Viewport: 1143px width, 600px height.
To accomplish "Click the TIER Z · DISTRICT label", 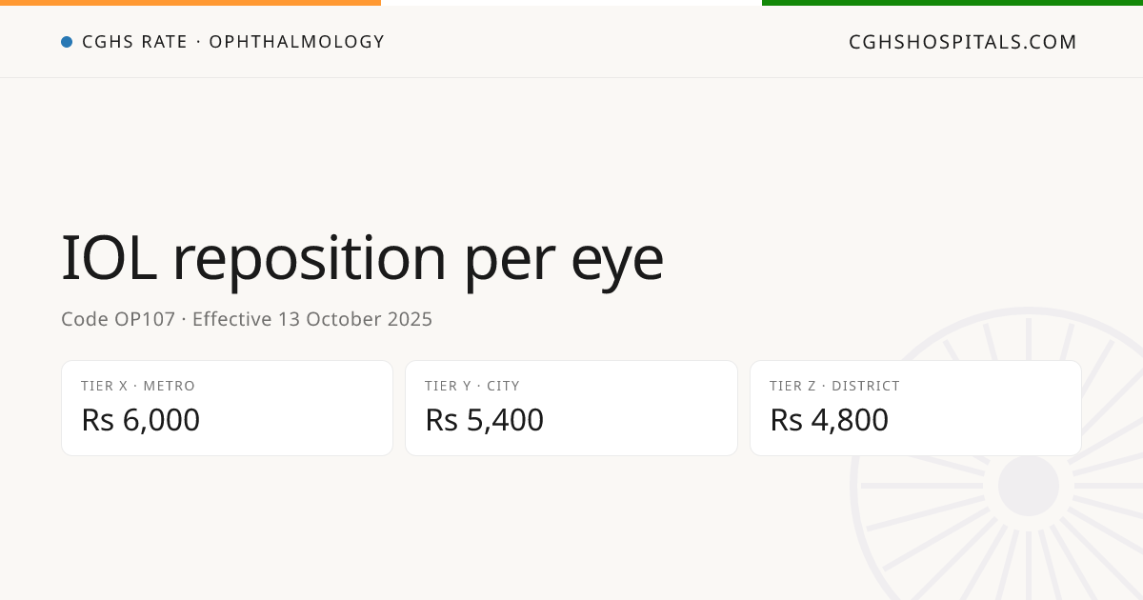I will pyautogui.click(x=835, y=386).
